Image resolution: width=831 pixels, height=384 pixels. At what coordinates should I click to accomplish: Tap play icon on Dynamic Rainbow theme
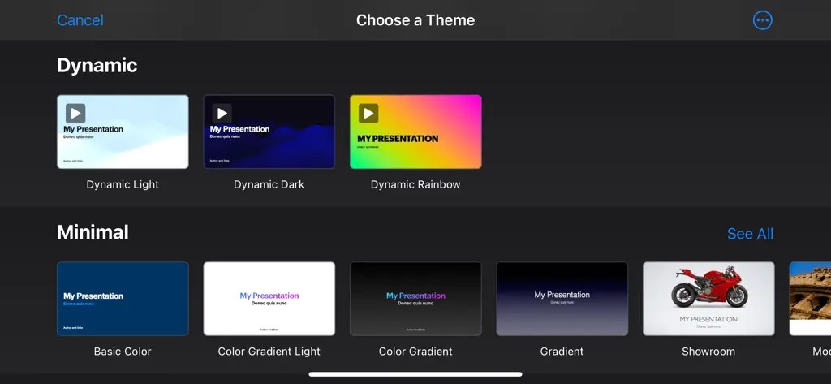[x=368, y=114]
